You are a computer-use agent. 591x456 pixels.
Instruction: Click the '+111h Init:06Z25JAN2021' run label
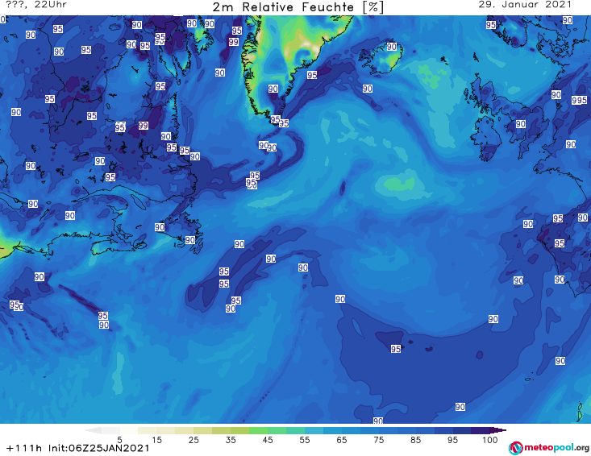tap(78, 448)
